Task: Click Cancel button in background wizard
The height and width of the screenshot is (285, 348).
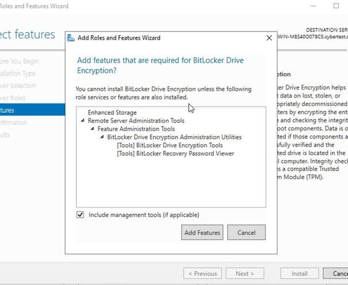Action: click(335, 274)
